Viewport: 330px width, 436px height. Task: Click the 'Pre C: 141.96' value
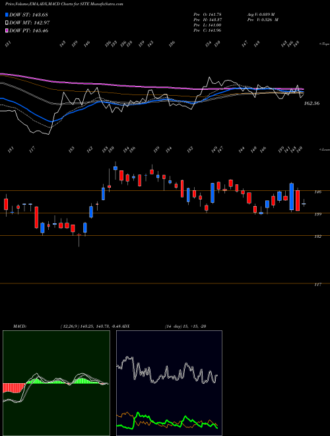(207, 30)
